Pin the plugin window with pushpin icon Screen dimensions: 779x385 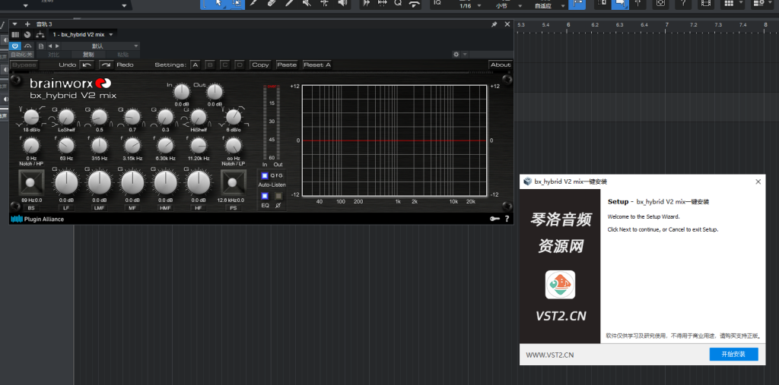[494, 24]
